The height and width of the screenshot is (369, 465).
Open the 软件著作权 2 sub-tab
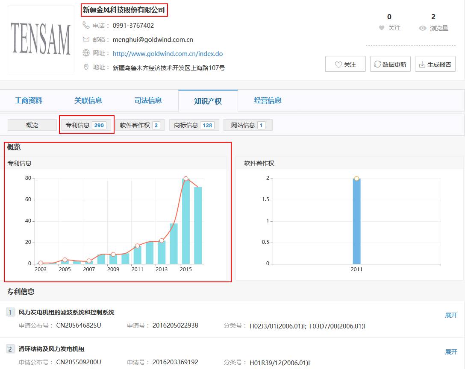pos(140,125)
